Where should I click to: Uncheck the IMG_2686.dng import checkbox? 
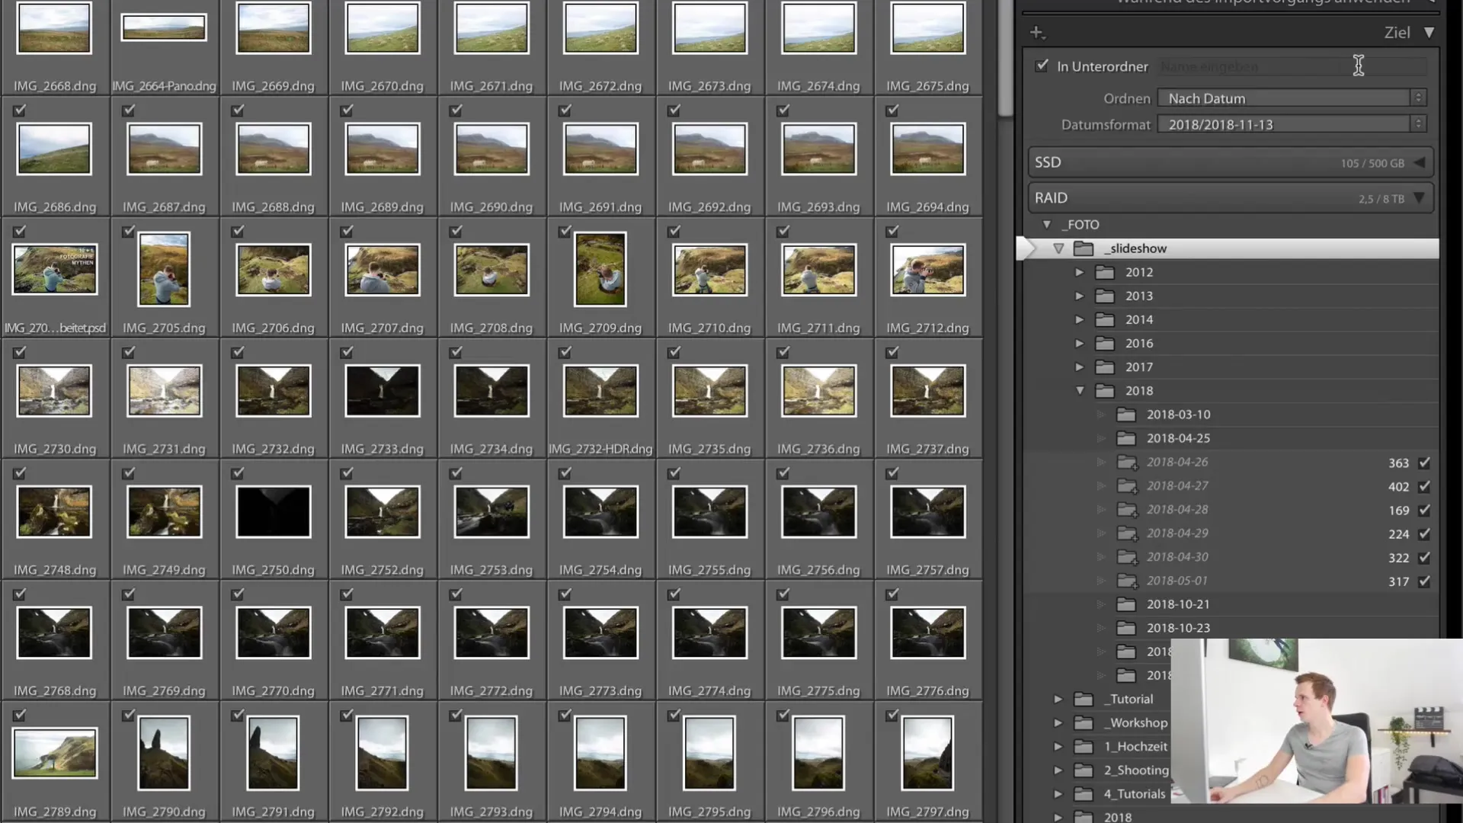(19, 110)
